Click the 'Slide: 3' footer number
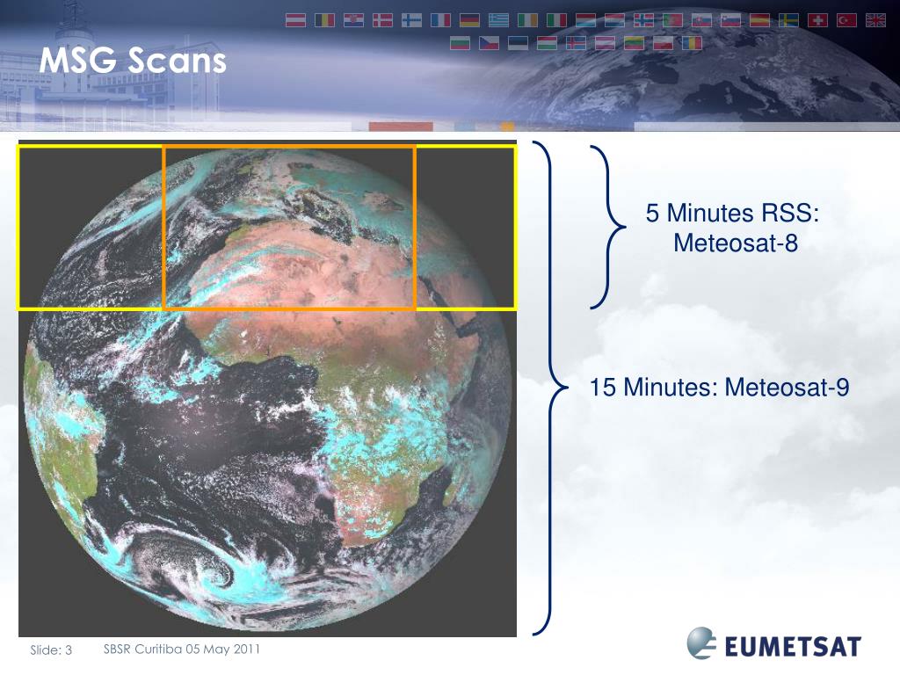The width and height of the screenshot is (900, 675). [51, 650]
